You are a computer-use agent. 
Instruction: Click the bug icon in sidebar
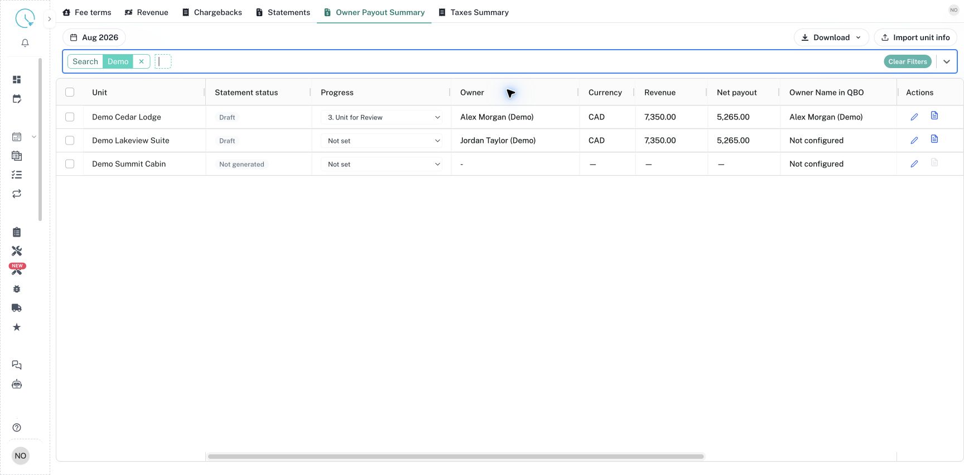click(17, 289)
